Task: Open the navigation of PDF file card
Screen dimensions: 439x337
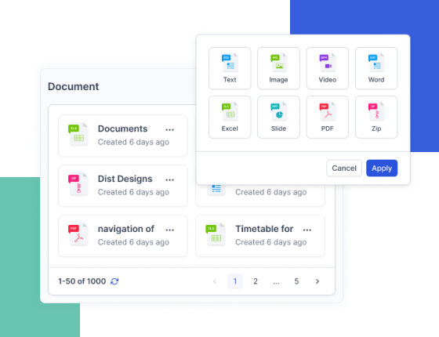Action: (x=123, y=236)
